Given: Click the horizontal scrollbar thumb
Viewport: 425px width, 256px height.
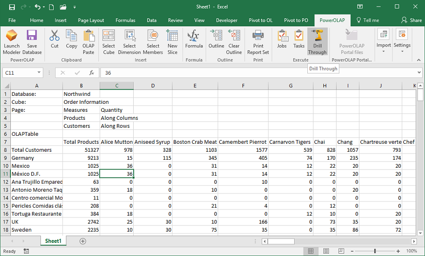Looking at the screenshot, I should tap(281, 241).
